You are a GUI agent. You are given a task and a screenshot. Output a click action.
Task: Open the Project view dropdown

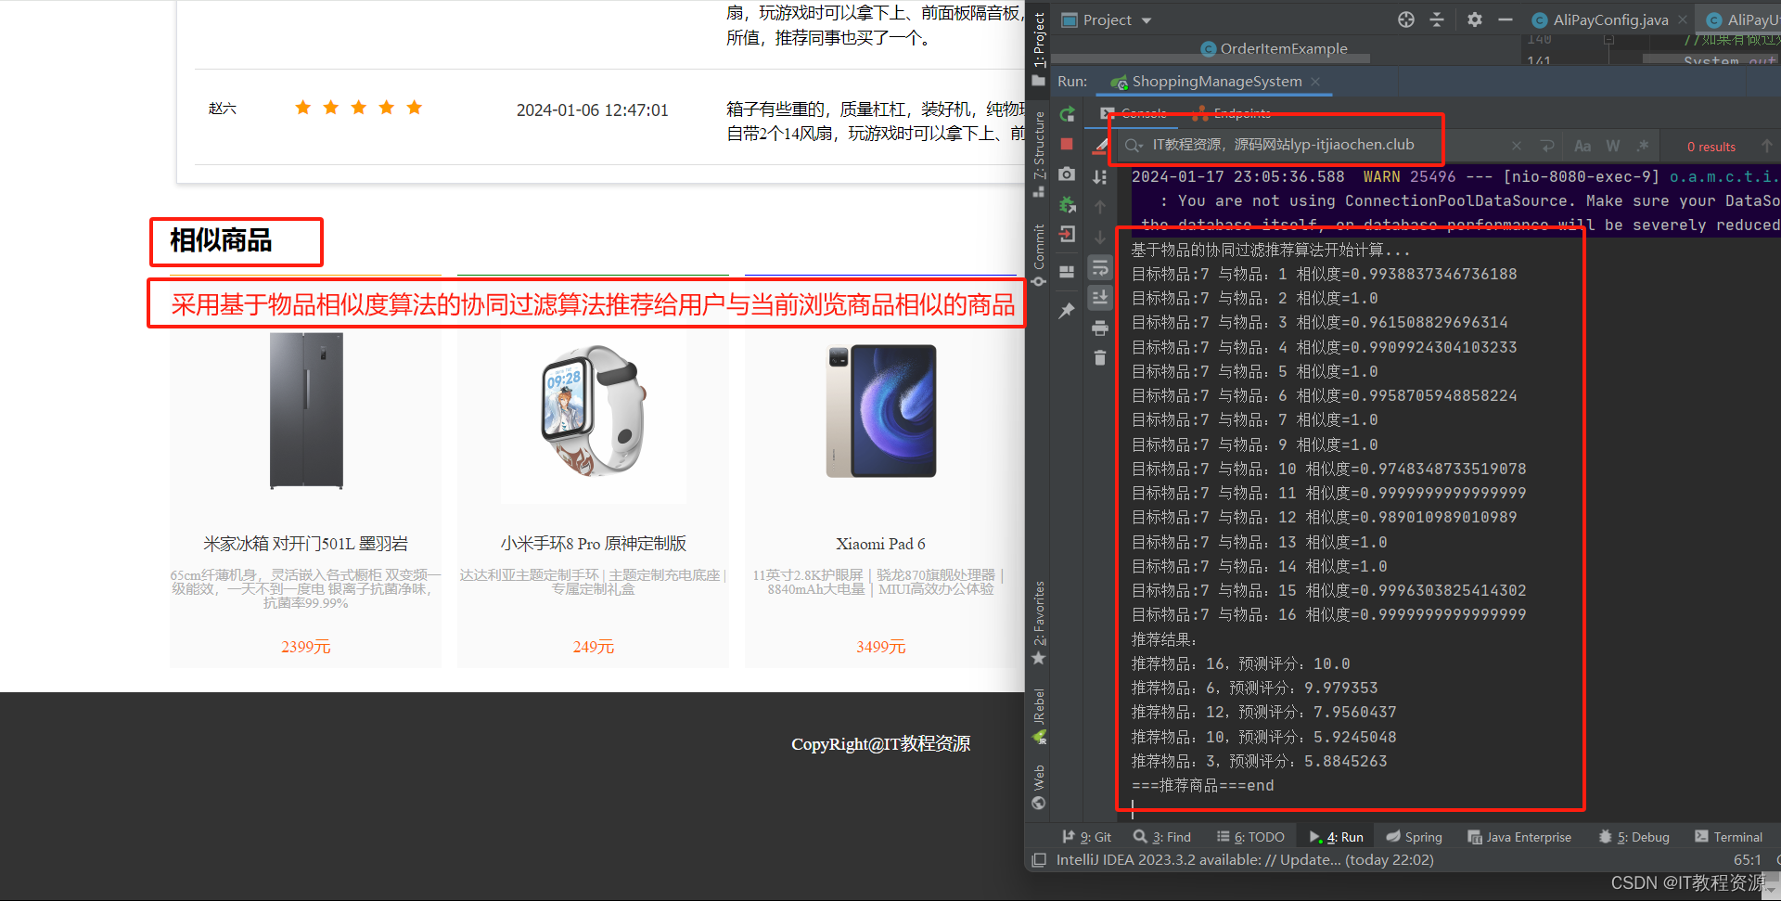[x=1107, y=19]
